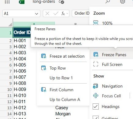
Task: Click the Excel logo icon
Action: (22, 2)
